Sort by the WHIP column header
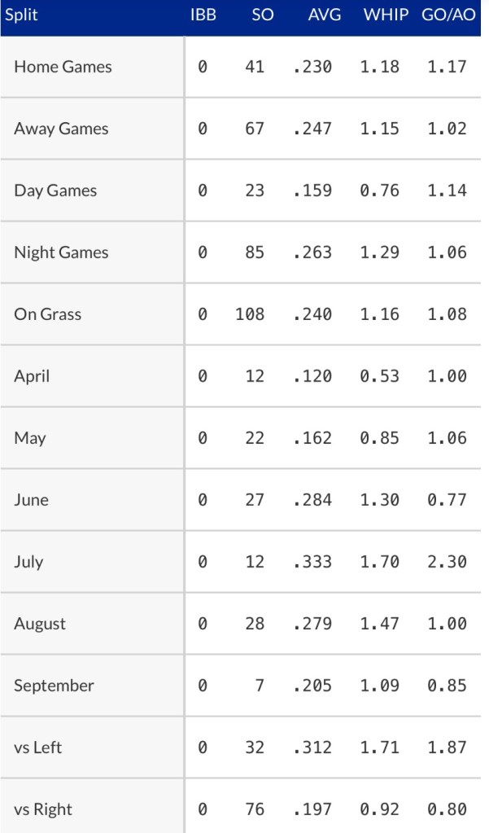The image size is (489, 833). [x=386, y=15]
